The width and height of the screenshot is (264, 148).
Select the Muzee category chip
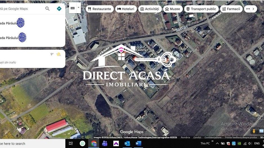(173, 9)
